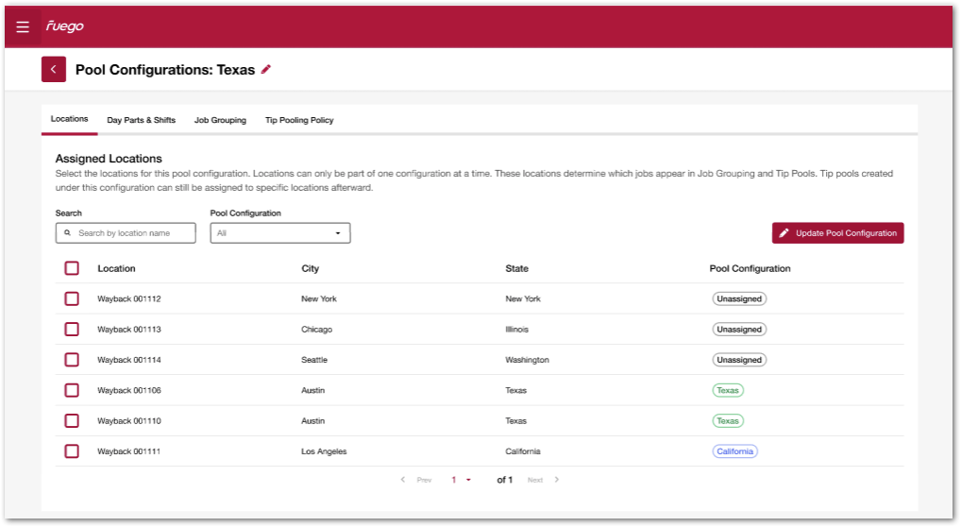Click the California pool configuration badge
The height and width of the screenshot is (527, 961).
coord(734,451)
